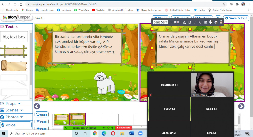Viewport: 253px width, 137px height.
Task: Go to the previous page arrow
Action: (x=37, y=106)
